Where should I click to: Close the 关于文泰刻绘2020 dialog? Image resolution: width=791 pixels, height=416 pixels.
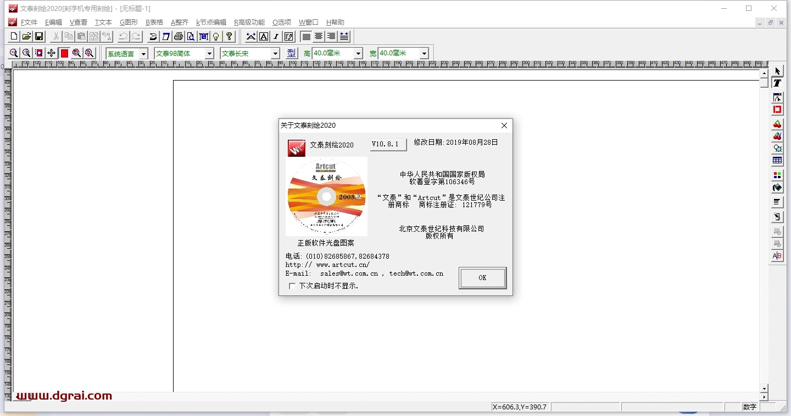click(x=504, y=126)
